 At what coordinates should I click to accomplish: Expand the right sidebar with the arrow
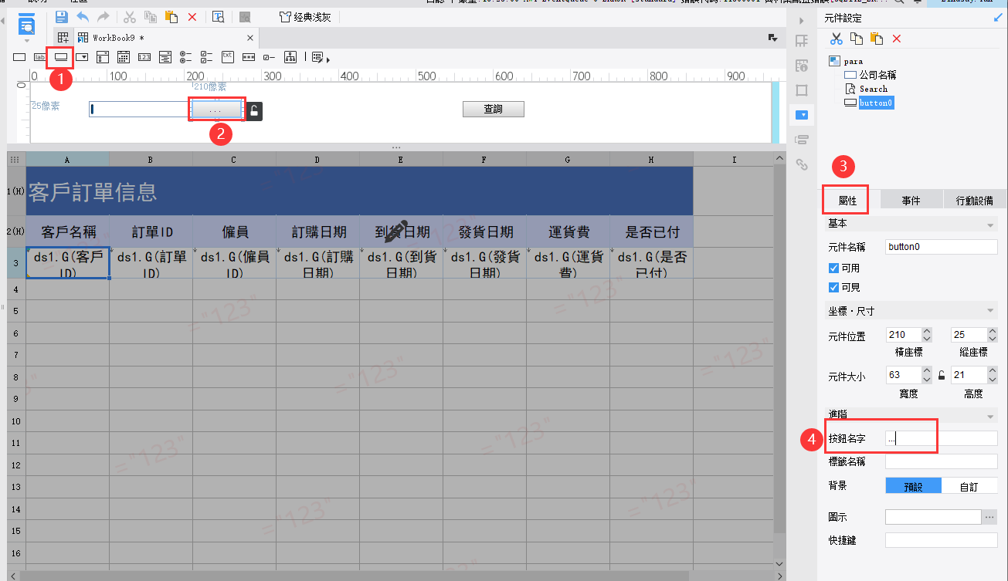[802, 19]
